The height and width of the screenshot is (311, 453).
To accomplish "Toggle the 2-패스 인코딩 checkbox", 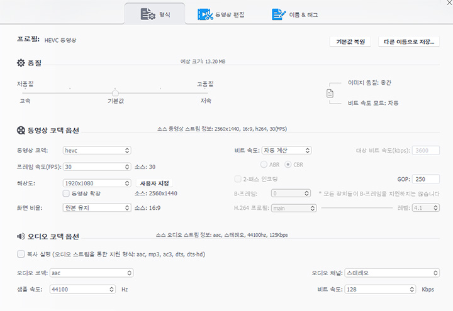I will tap(237, 179).
